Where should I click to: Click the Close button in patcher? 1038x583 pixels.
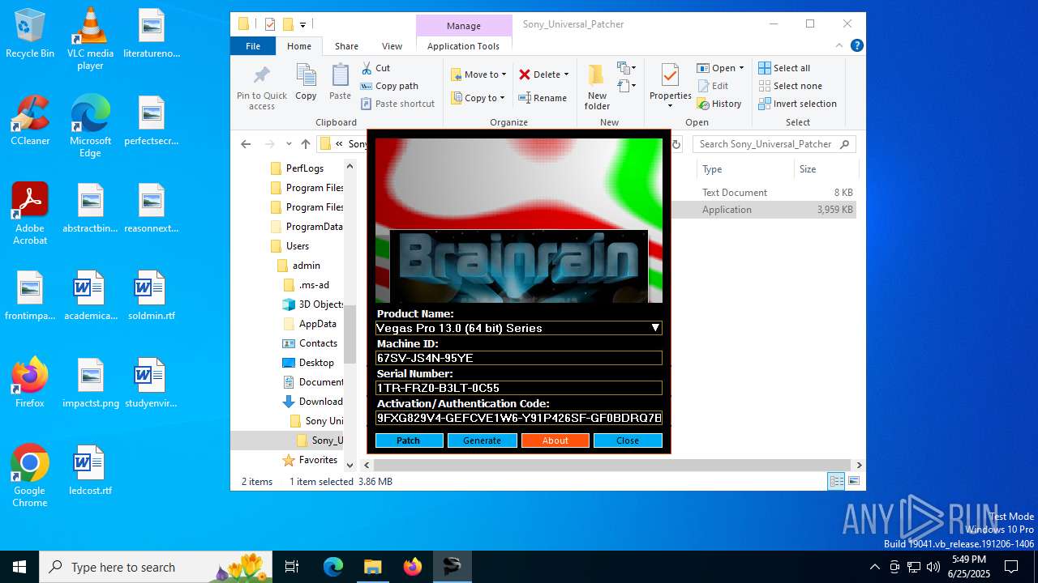(628, 440)
